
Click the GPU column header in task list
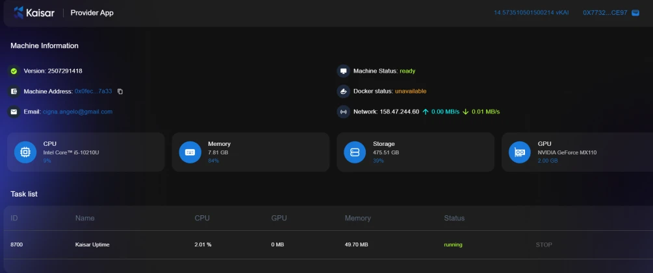(279, 218)
